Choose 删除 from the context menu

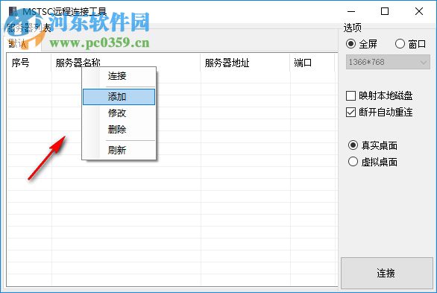click(x=119, y=129)
